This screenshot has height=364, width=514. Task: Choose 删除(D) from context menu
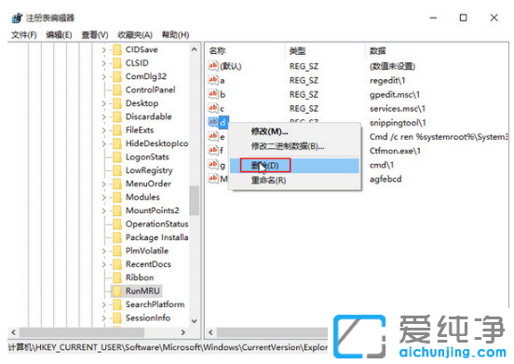click(x=294, y=166)
